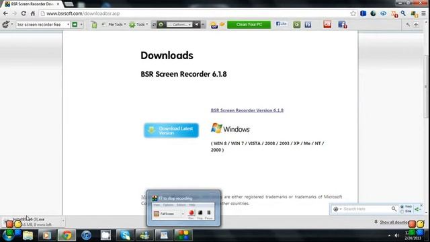Expand the toolbar search history dropdown arrow
Viewport: 430px width, 242px height.
[68, 24]
